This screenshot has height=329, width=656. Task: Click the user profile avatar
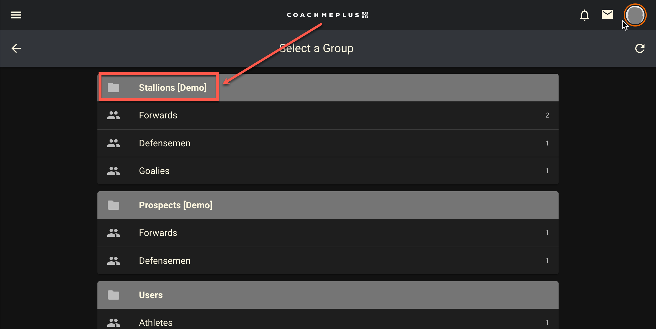(x=635, y=15)
